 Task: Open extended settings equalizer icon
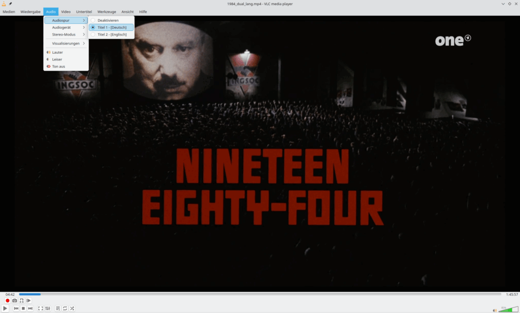48,308
